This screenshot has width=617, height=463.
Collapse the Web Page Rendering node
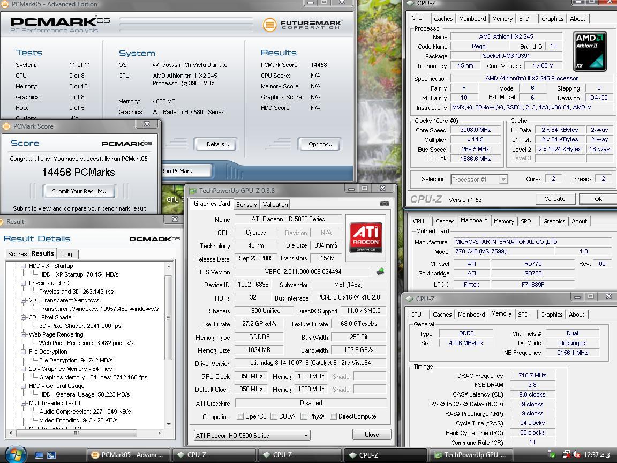[x=23, y=334]
